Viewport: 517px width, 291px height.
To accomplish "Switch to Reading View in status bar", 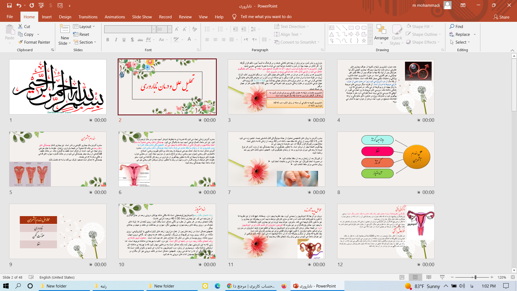I will [x=429, y=277].
